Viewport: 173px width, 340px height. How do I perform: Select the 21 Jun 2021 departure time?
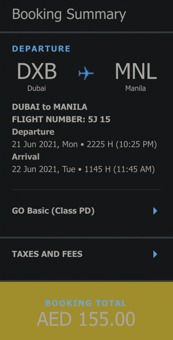84,144
